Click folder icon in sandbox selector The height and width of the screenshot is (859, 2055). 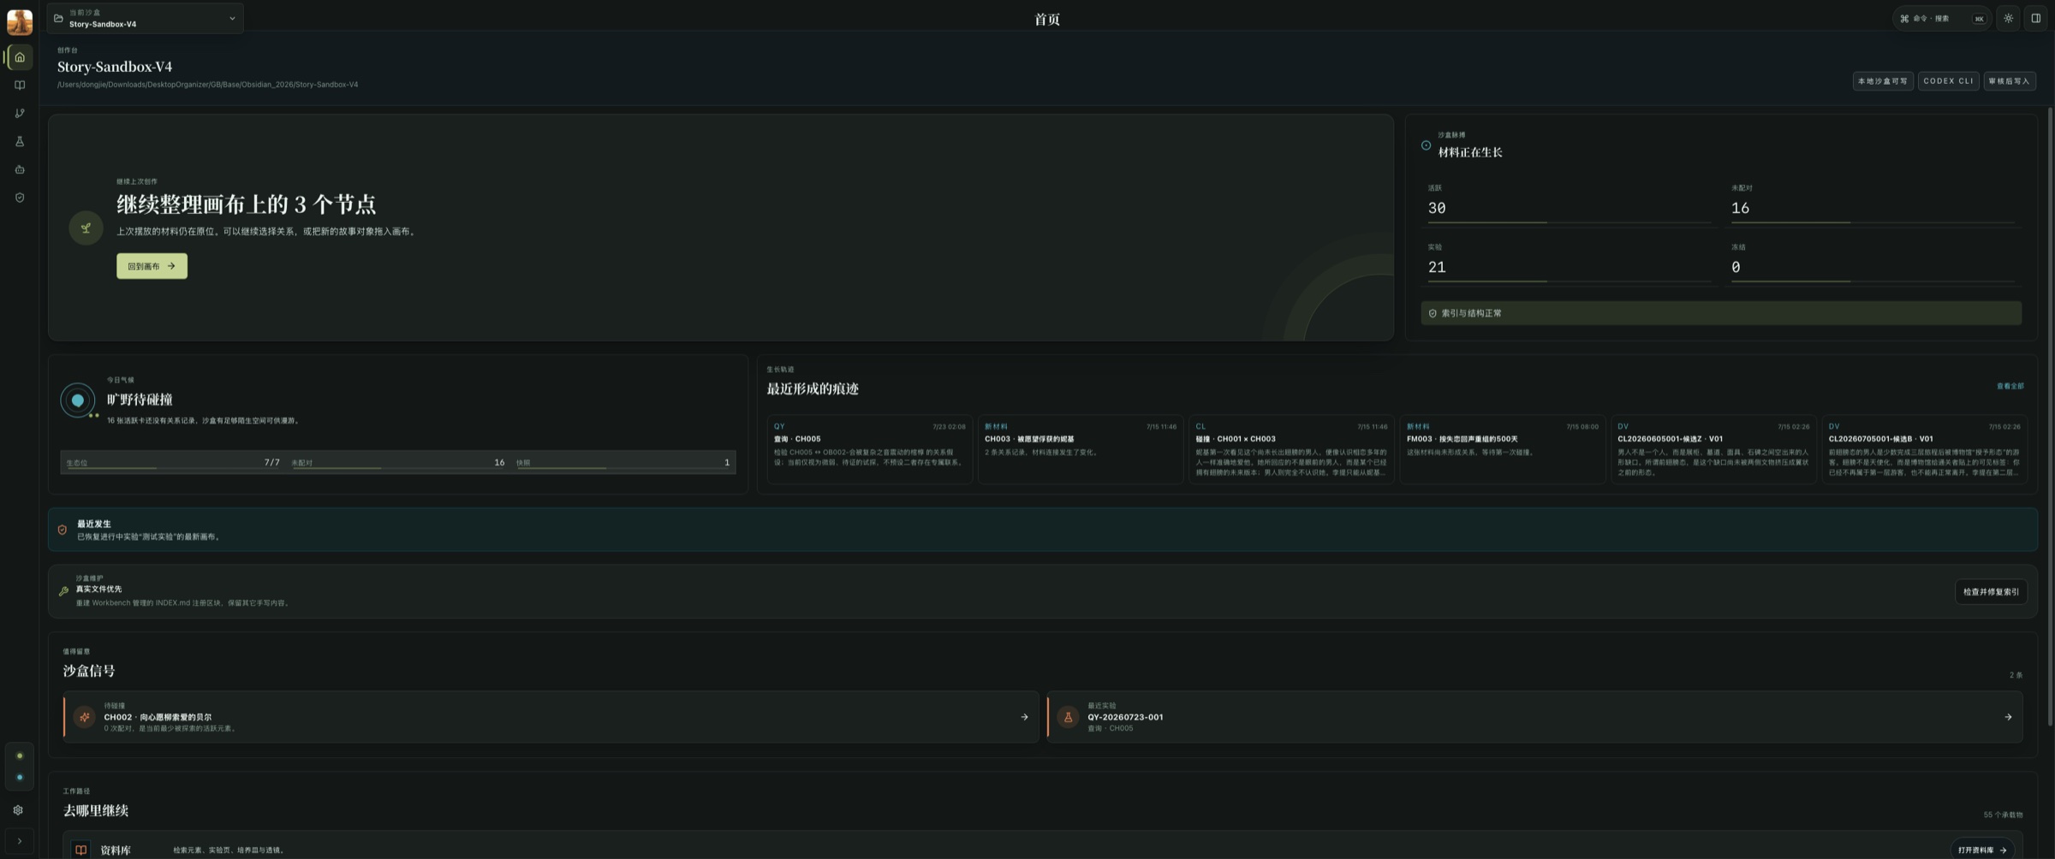point(58,18)
